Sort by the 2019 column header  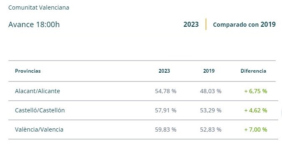[209, 71]
